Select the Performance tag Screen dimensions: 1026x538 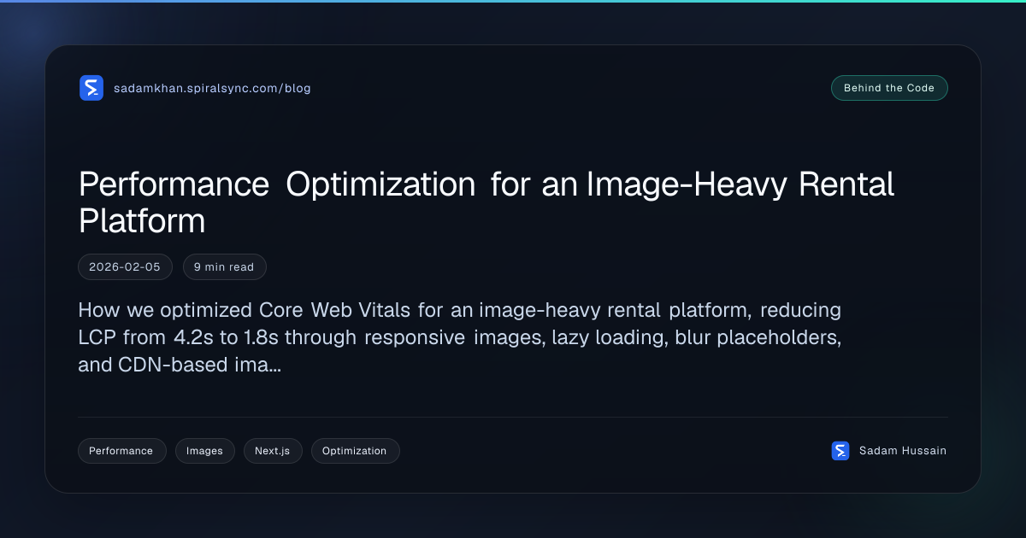(121, 451)
